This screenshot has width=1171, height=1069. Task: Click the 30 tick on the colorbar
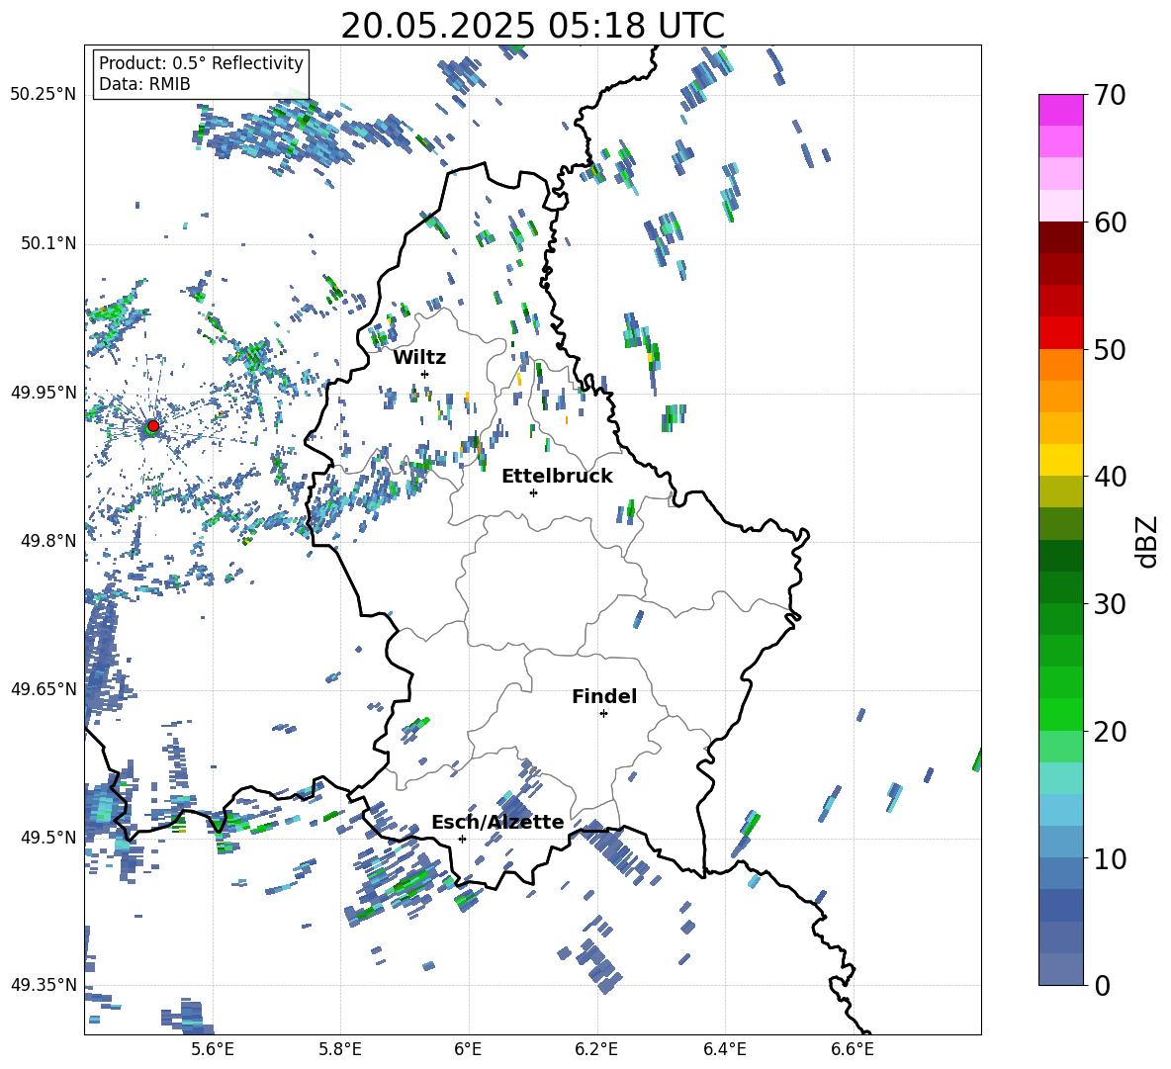[x=1110, y=604]
